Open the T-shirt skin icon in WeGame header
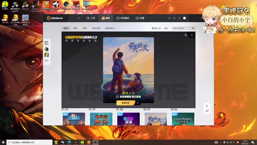257x145 pixels. tap(169, 18)
